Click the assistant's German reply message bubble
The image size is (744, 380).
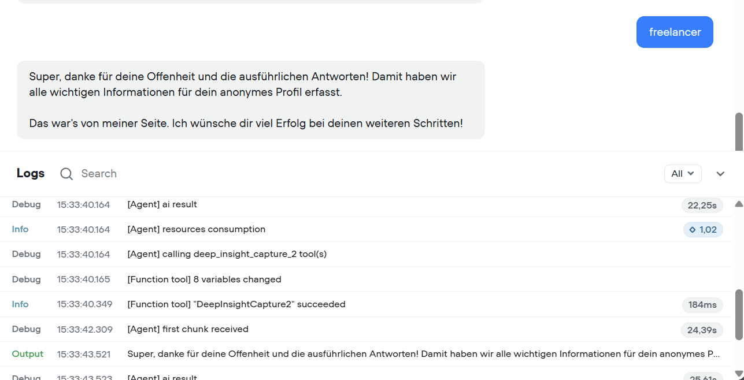pos(250,100)
